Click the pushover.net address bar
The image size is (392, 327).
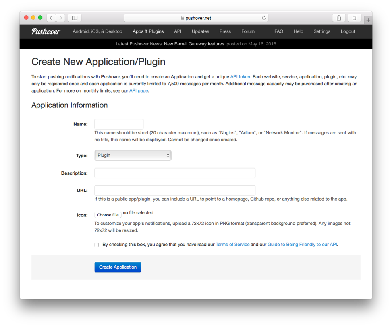196,18
